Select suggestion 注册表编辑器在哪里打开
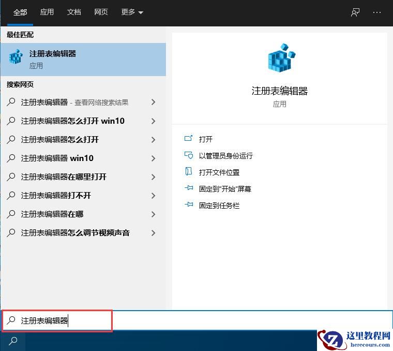The image size is (393, 351). 83,177
